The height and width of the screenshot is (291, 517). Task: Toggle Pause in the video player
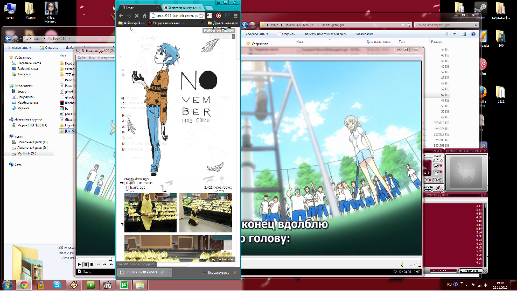pos(86,264)
